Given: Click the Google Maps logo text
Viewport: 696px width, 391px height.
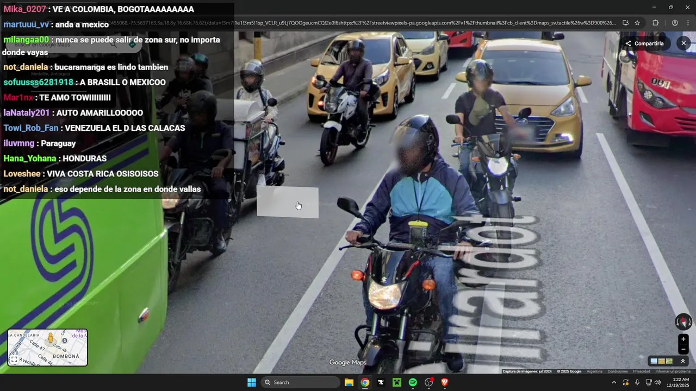Looking at the screenshot, I should point(347,362).
